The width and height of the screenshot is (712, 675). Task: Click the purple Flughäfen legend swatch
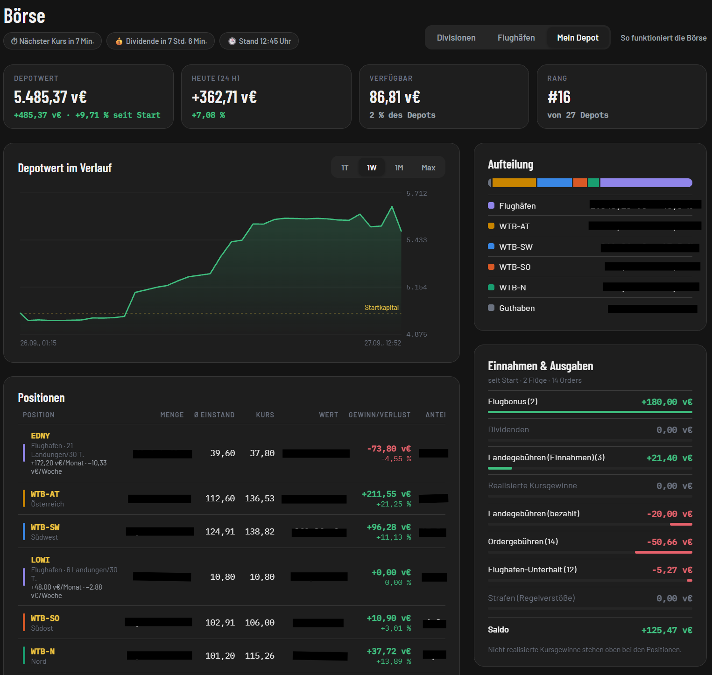pos(491,205)
